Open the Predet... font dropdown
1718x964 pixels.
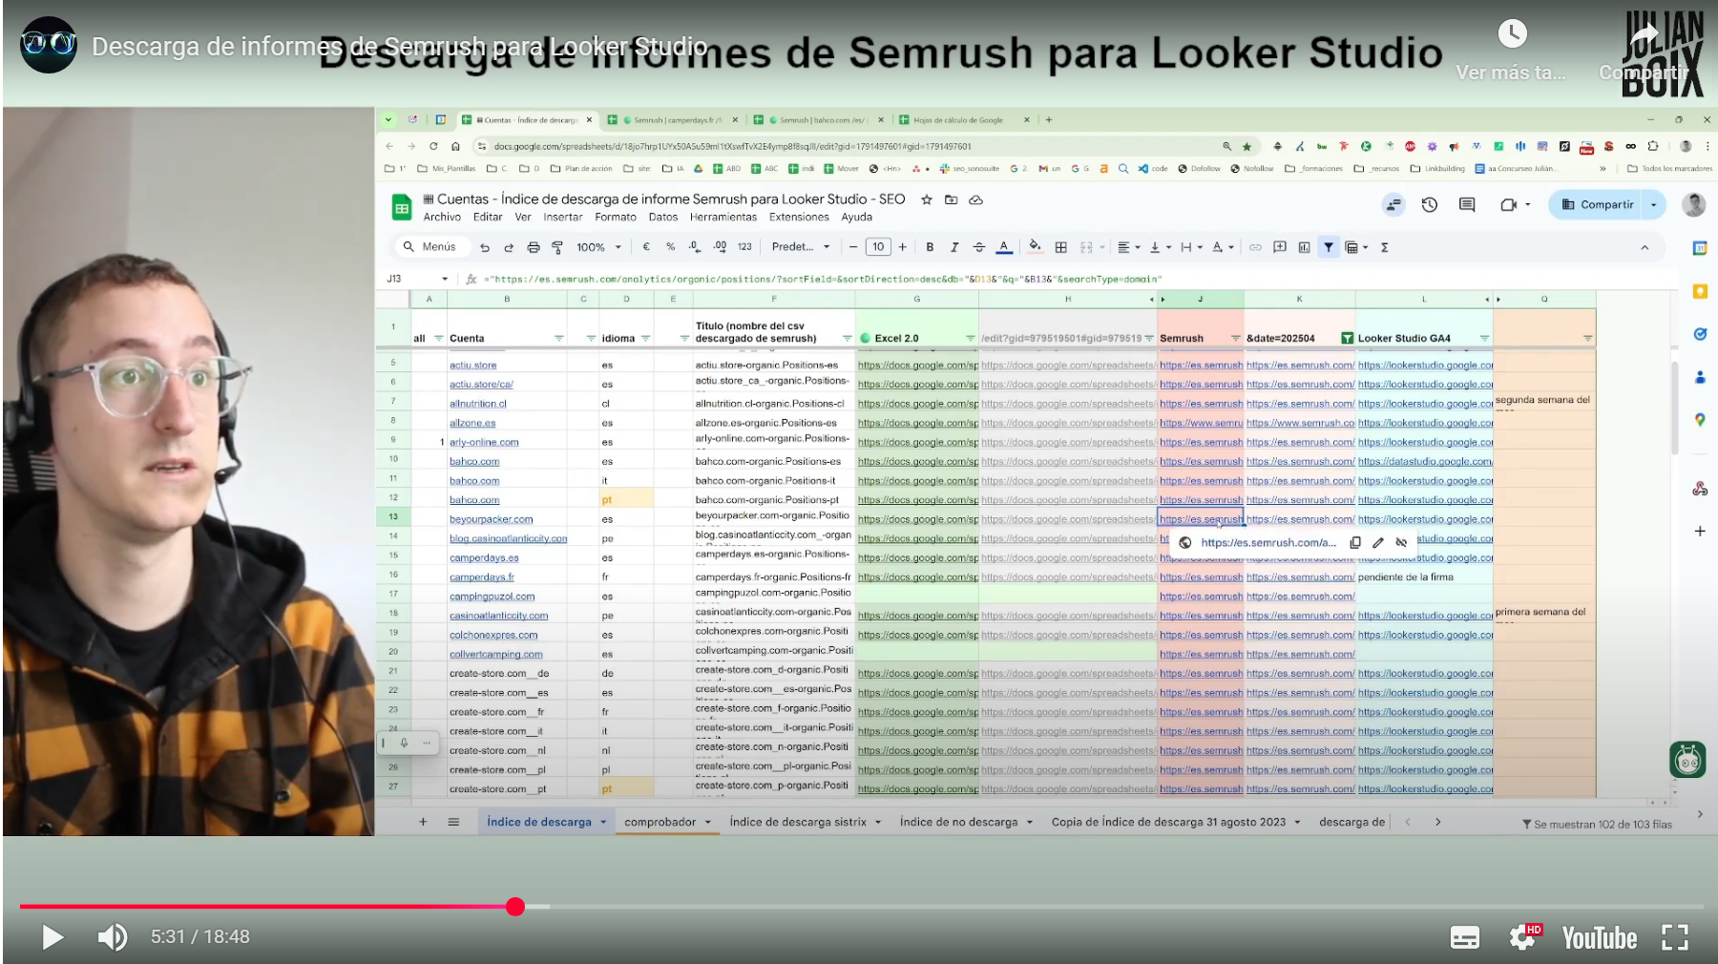click(801, 247)
